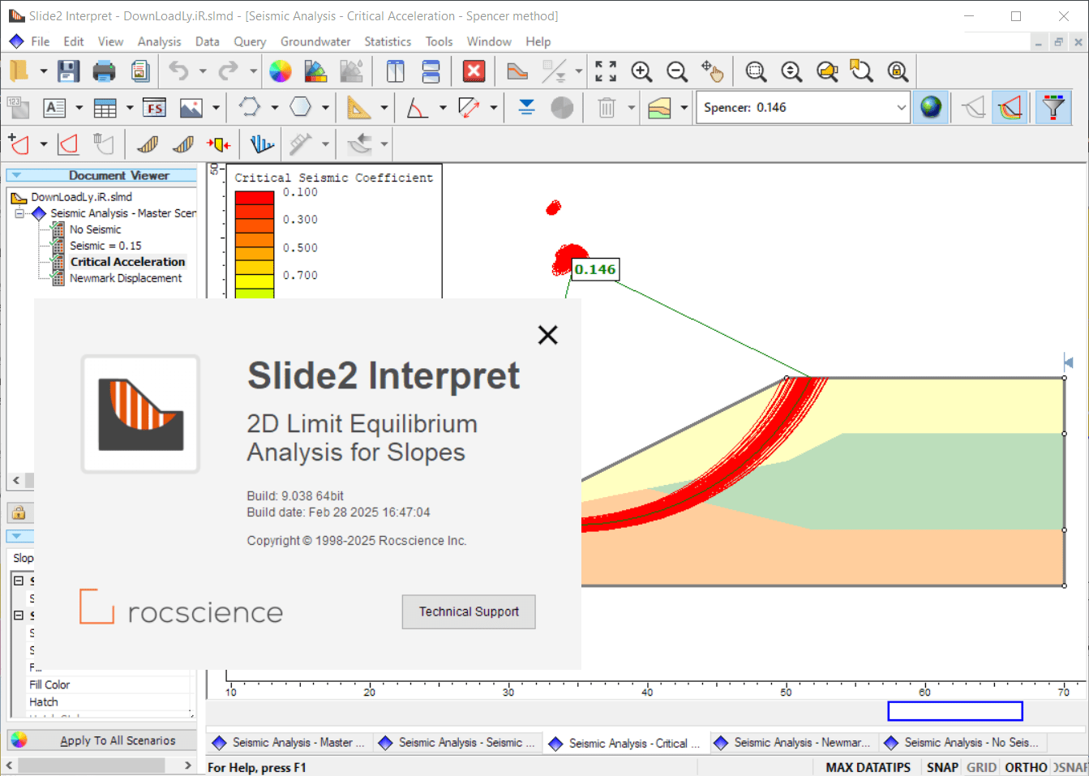Select Newmark Displacement in the document tree
This screenshot has height=776, width=1089.
pos(126,278)
